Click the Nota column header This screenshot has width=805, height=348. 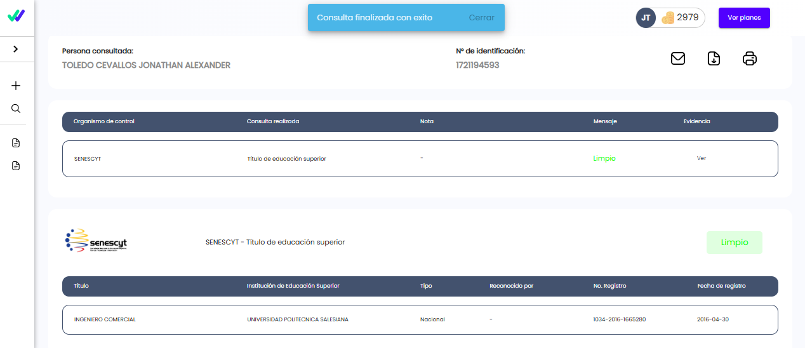[427, 121]
